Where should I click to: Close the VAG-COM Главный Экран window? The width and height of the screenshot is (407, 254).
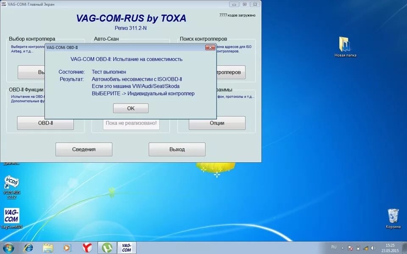point(255,4)
